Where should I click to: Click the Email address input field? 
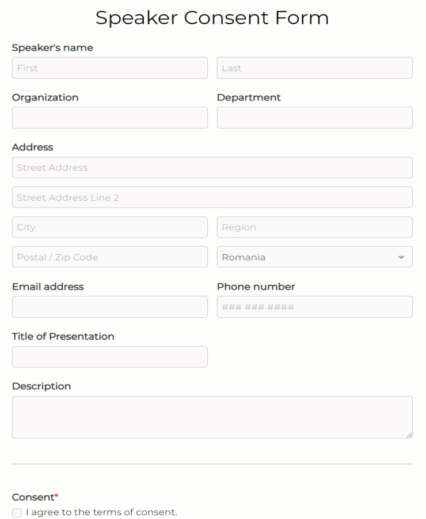(x=109, y=306)
